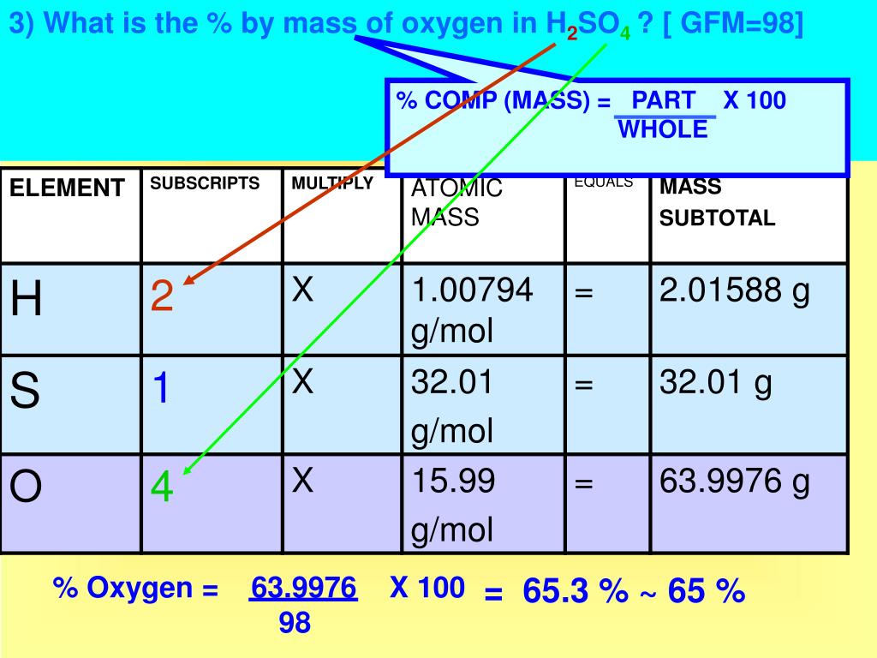Click the S element cell
Viewport: 877px width, 658px height.
pyautogui.click(x=70, y=405)
